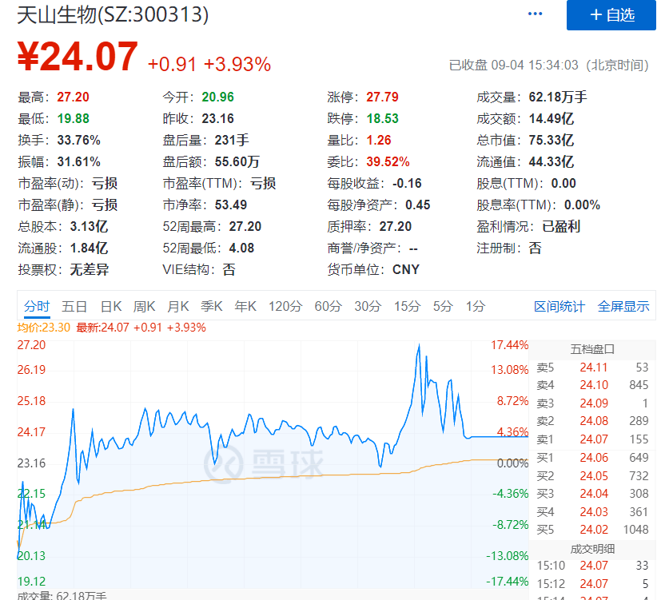Click the 总市值 value 75.33亿
This screenshot has height=600, width=669.
click(552, 140)
